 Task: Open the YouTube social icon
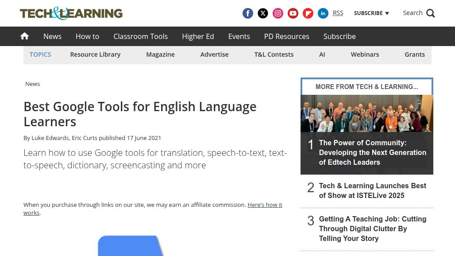point(293,13)
